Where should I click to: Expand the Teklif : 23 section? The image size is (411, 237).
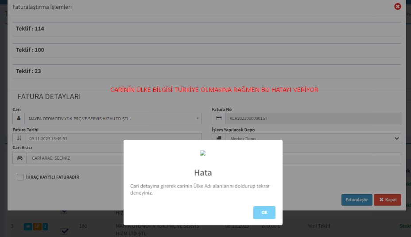coord(28,71)
